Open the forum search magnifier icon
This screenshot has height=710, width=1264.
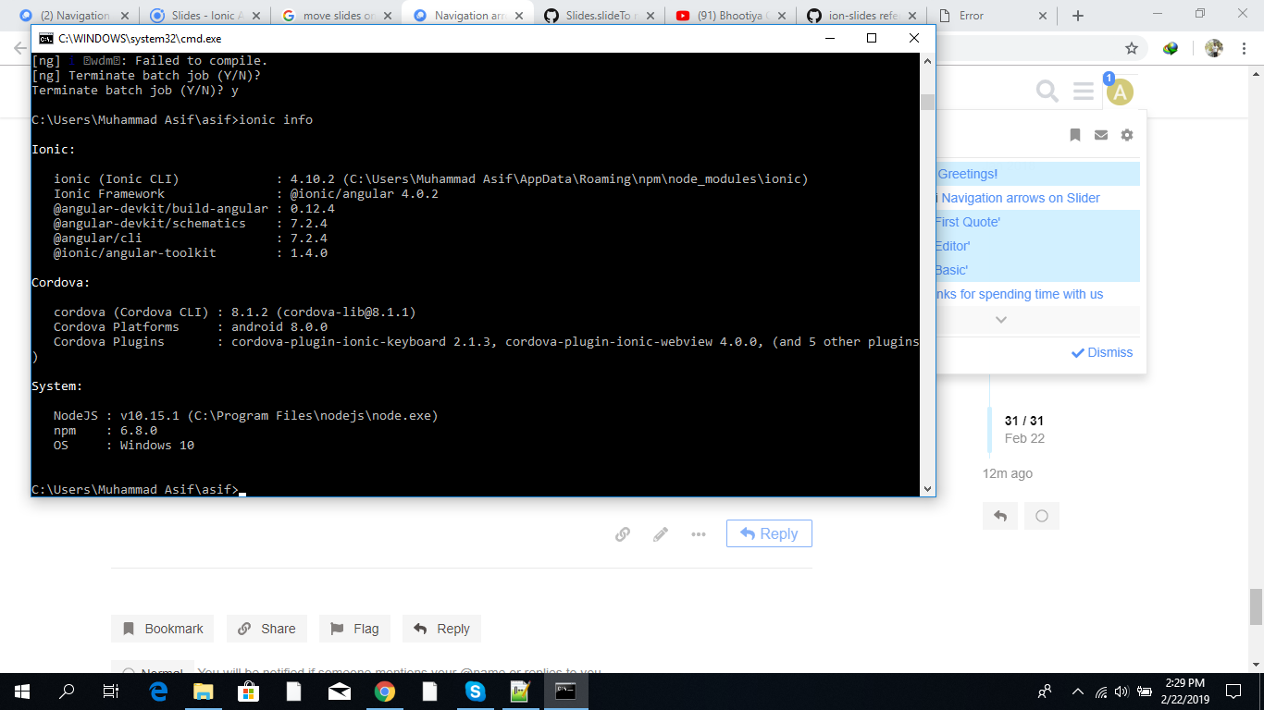(x=1047, y=91)
